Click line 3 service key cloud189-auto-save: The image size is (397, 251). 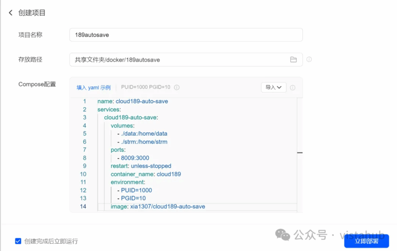(x=131, y=117)
